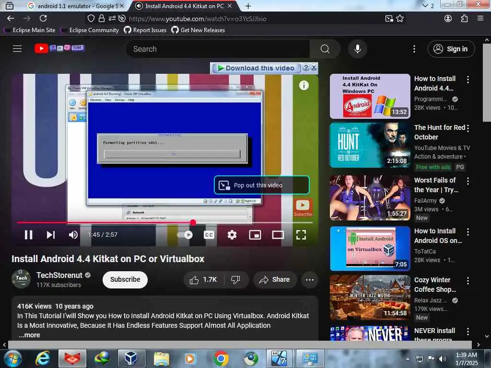The height and width of the screenshot is (368, 491).
Task: Open the TechStorenut channel link
Action: [x=59, y=275]
